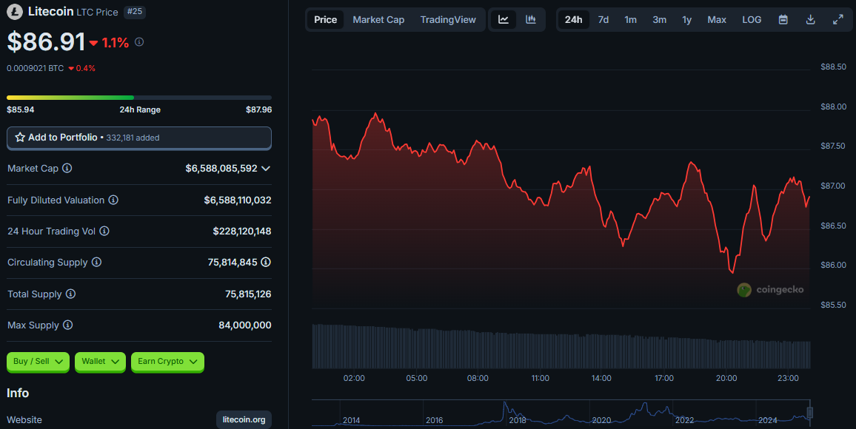
Task: Click the 2020 label in overview timeline
Action: pos(601,420)
